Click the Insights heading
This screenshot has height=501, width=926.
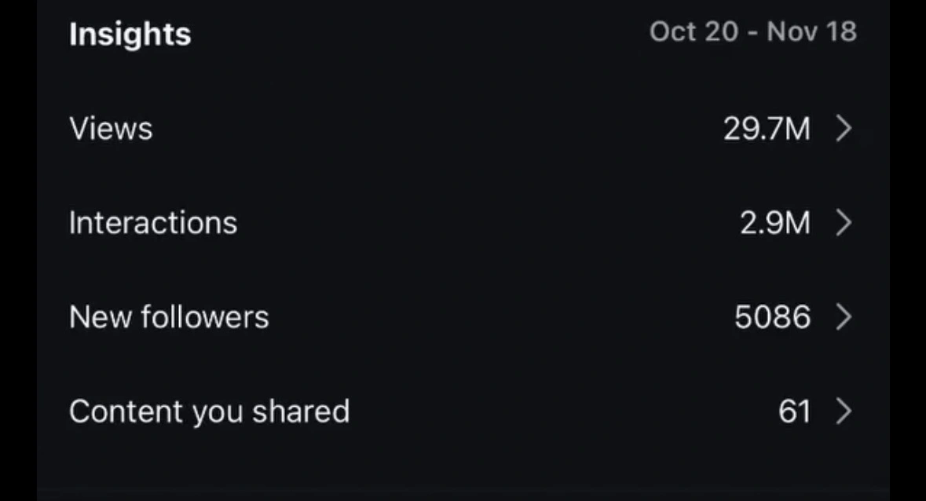click(x=130, y=35)
